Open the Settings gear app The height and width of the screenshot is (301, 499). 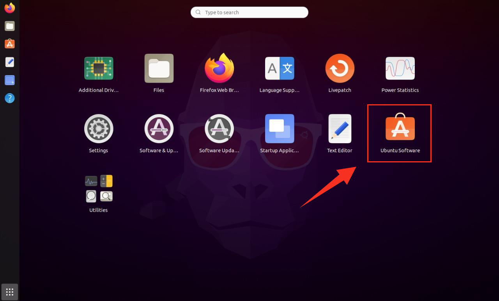(x=99, y=129)
